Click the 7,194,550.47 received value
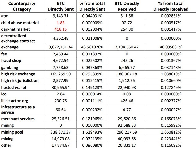196x148 pixels. click(x=127, y=47)
